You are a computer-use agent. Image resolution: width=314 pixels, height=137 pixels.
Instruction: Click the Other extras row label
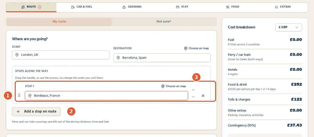coord(237,111)
